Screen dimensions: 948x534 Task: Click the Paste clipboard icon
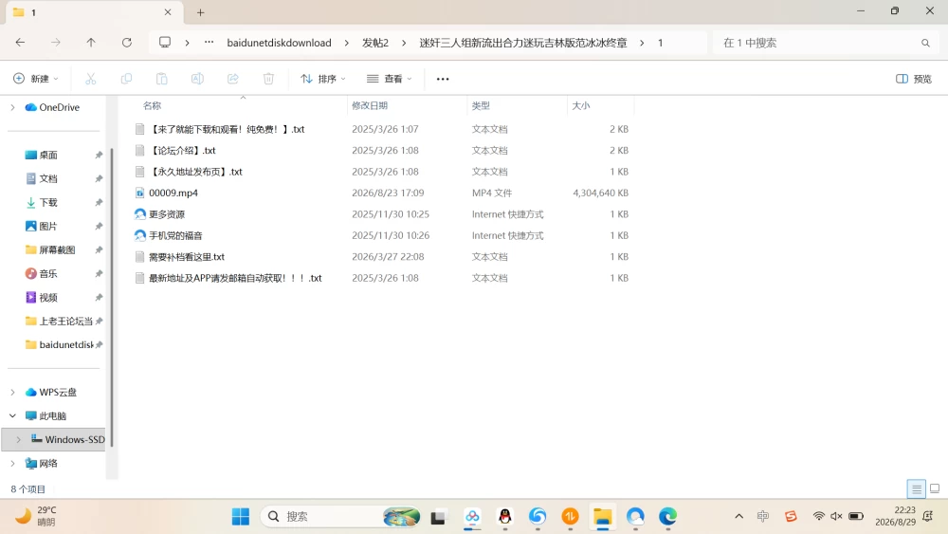tap(161, 79)
